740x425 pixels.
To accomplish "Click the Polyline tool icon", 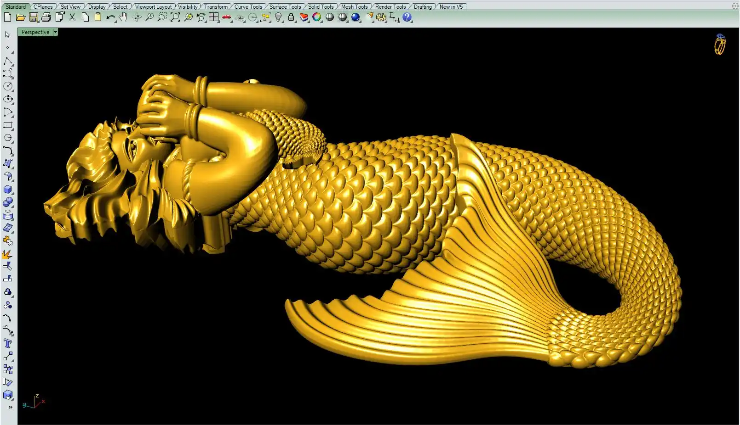I will click(x=8, y=62).
